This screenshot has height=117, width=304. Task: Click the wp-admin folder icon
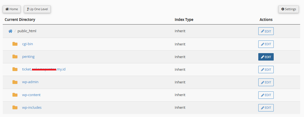pyautogui.click(x=15, y=82)
